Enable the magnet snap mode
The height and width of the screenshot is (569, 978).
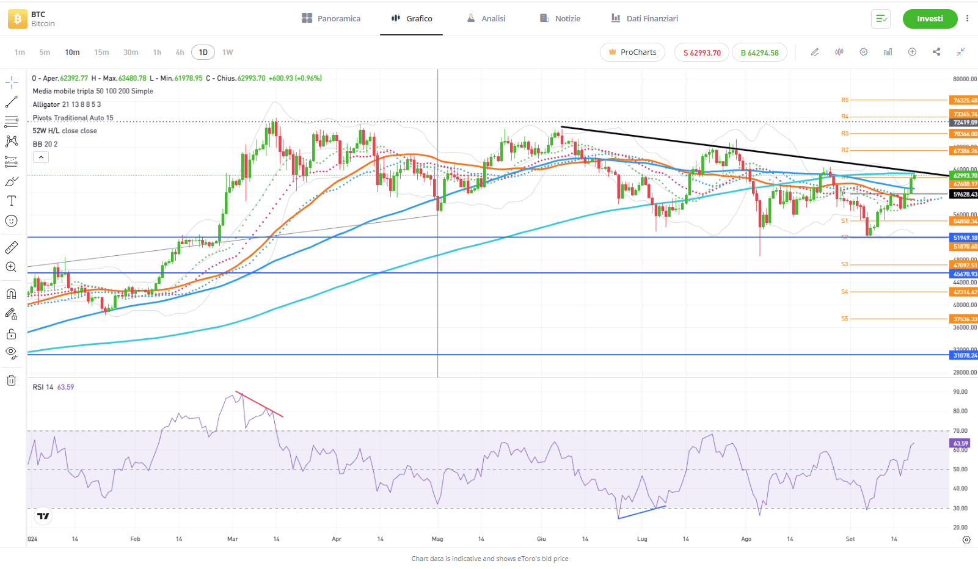pos(11,294)
